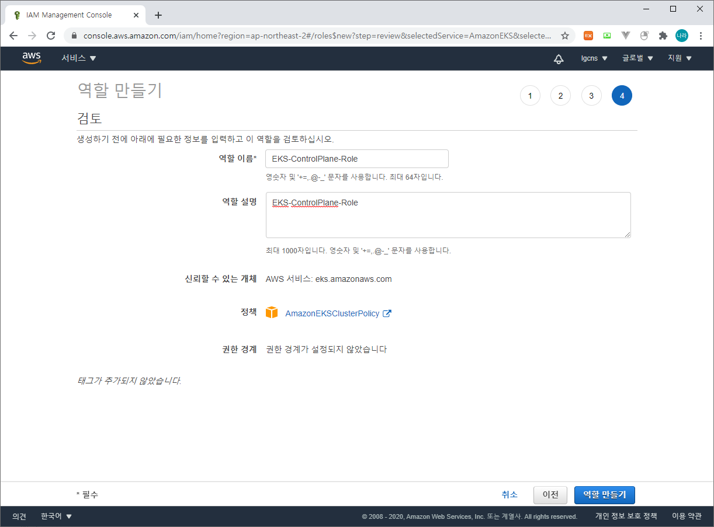Open the 지원 support dropdown
714x527 pixels.
click(680, 58)
